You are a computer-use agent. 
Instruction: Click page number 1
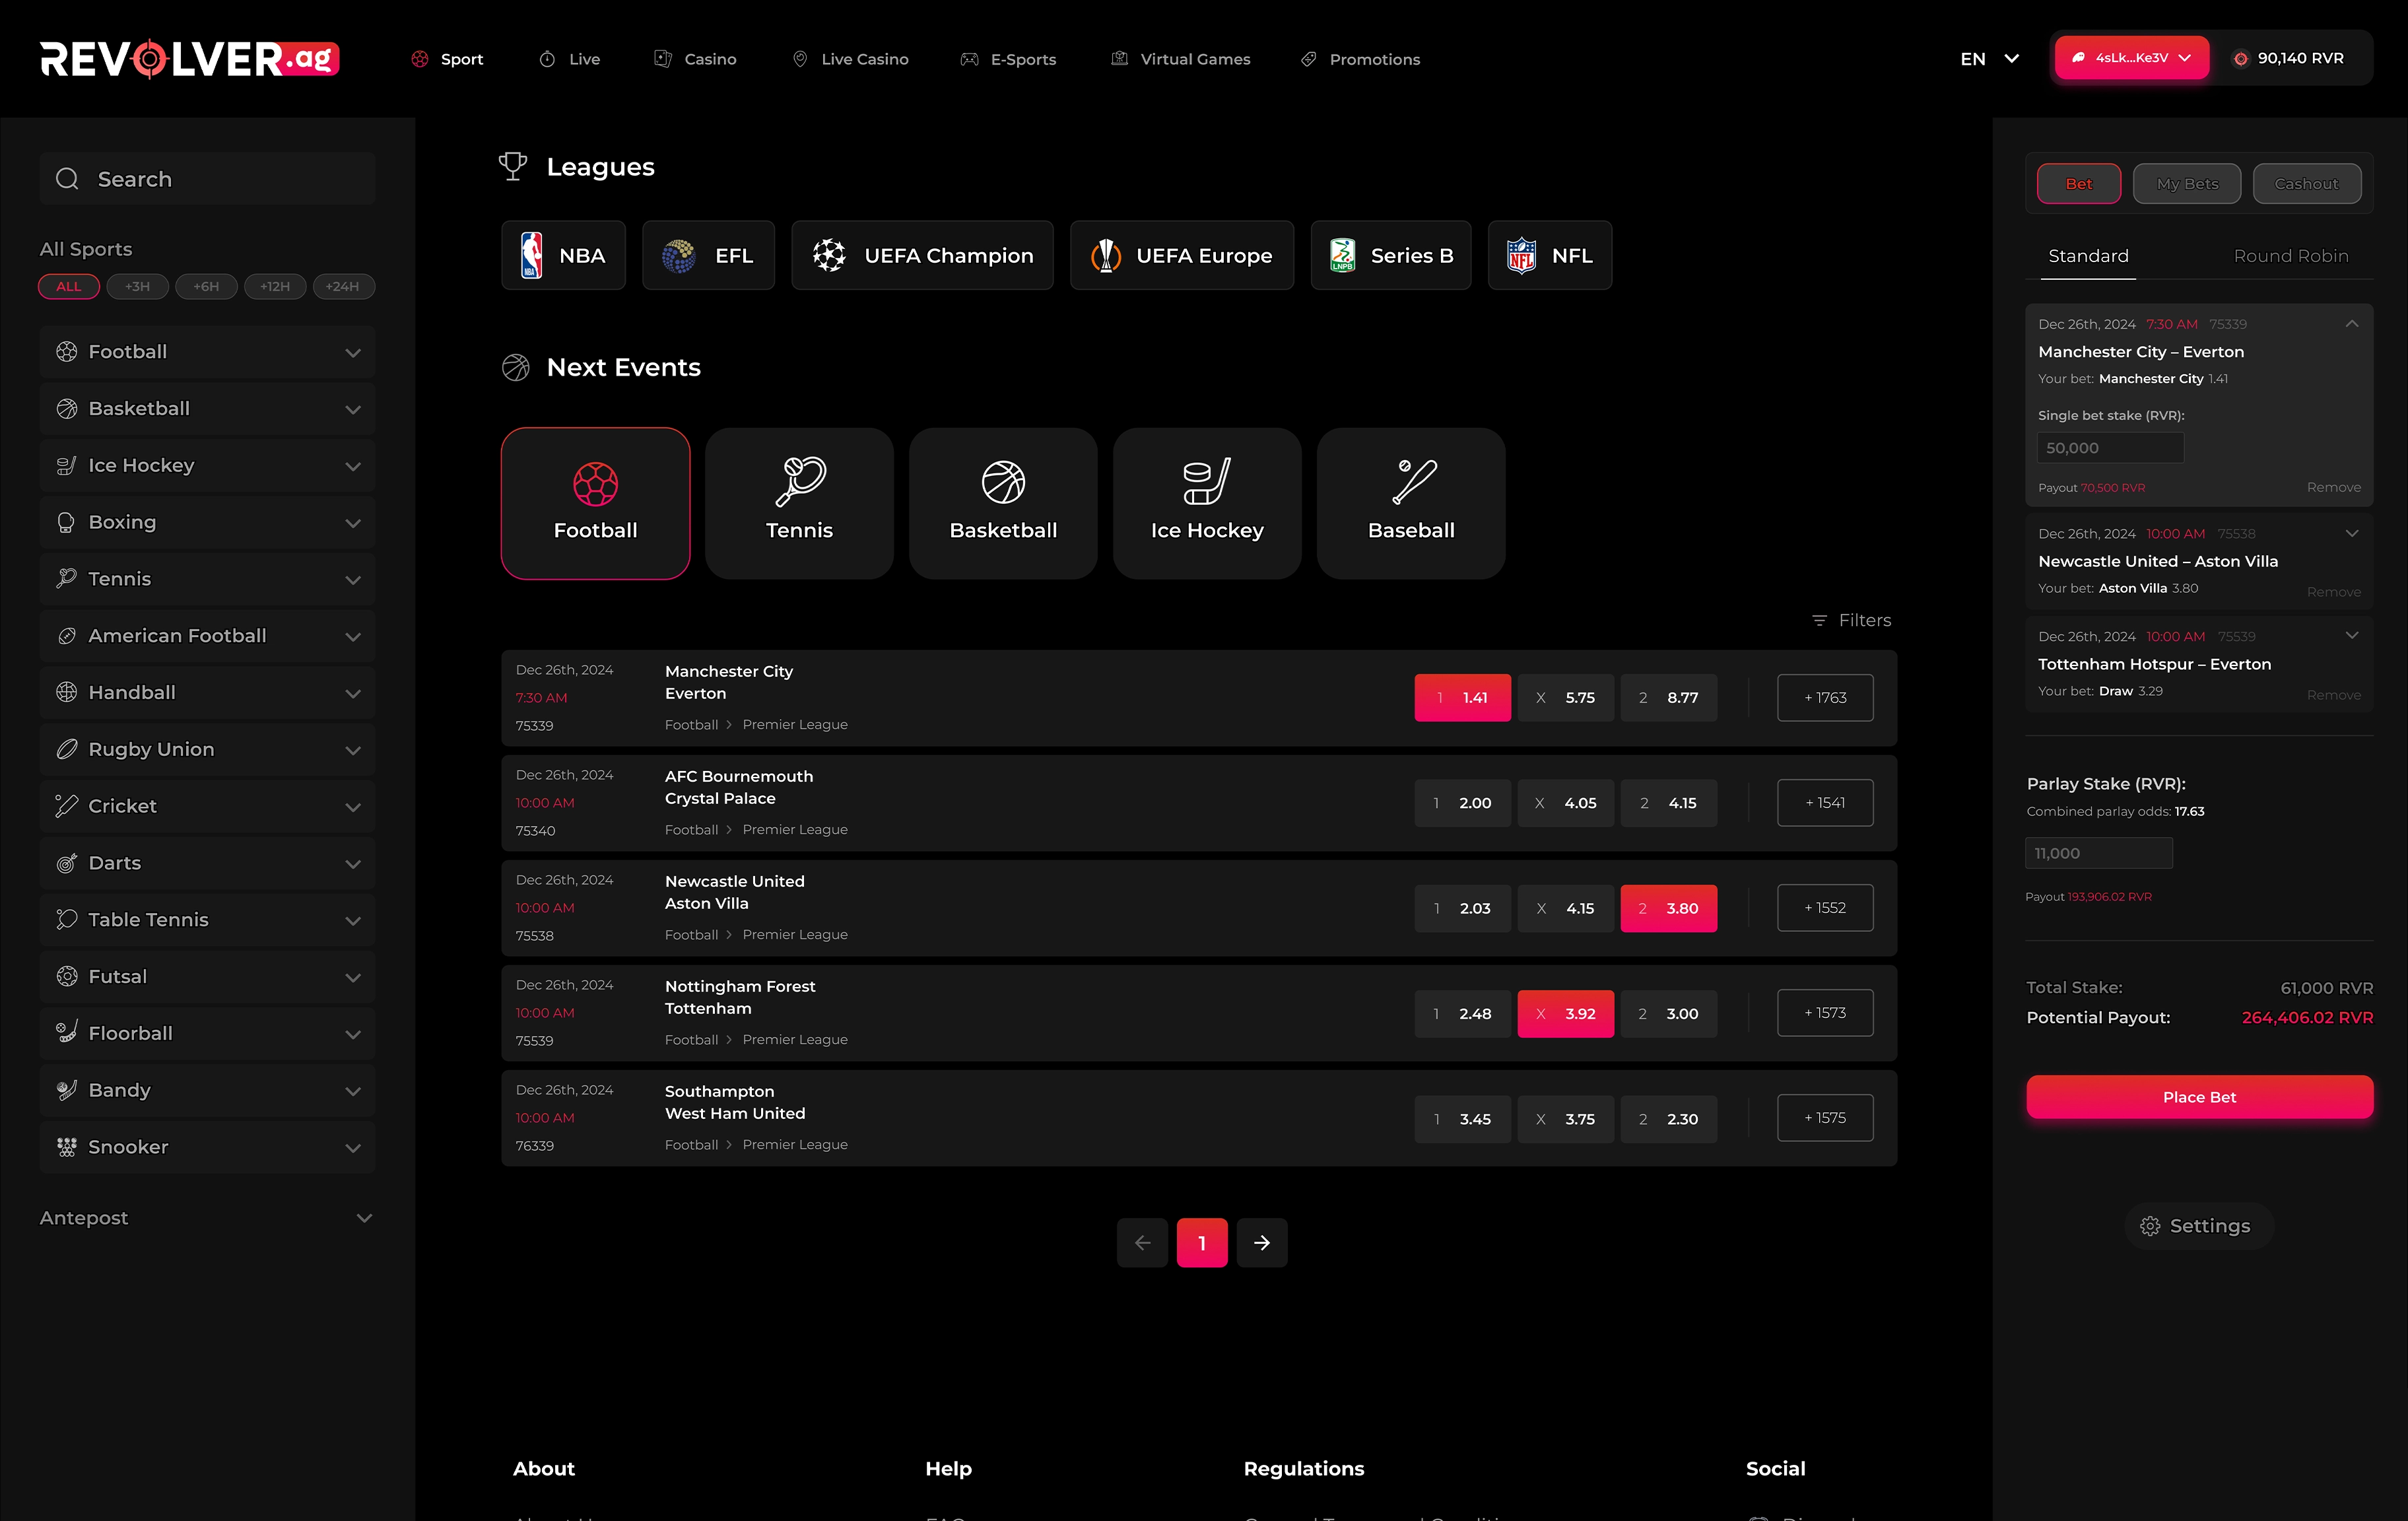pos(1202,1243)
